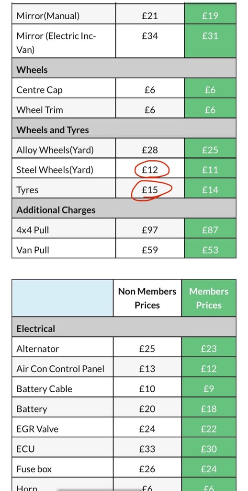Click the EGR Valve non-member price £24
This screenshot has height=491, width=248.
pyautogui.click(x=147, y=429)
